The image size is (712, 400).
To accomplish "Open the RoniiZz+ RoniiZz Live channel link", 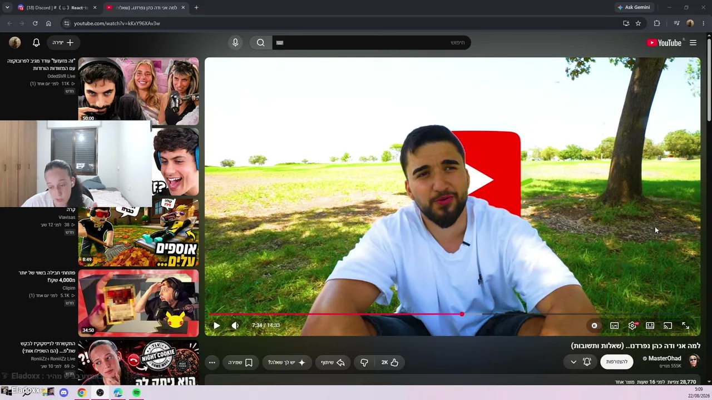I will coord(53,359).
